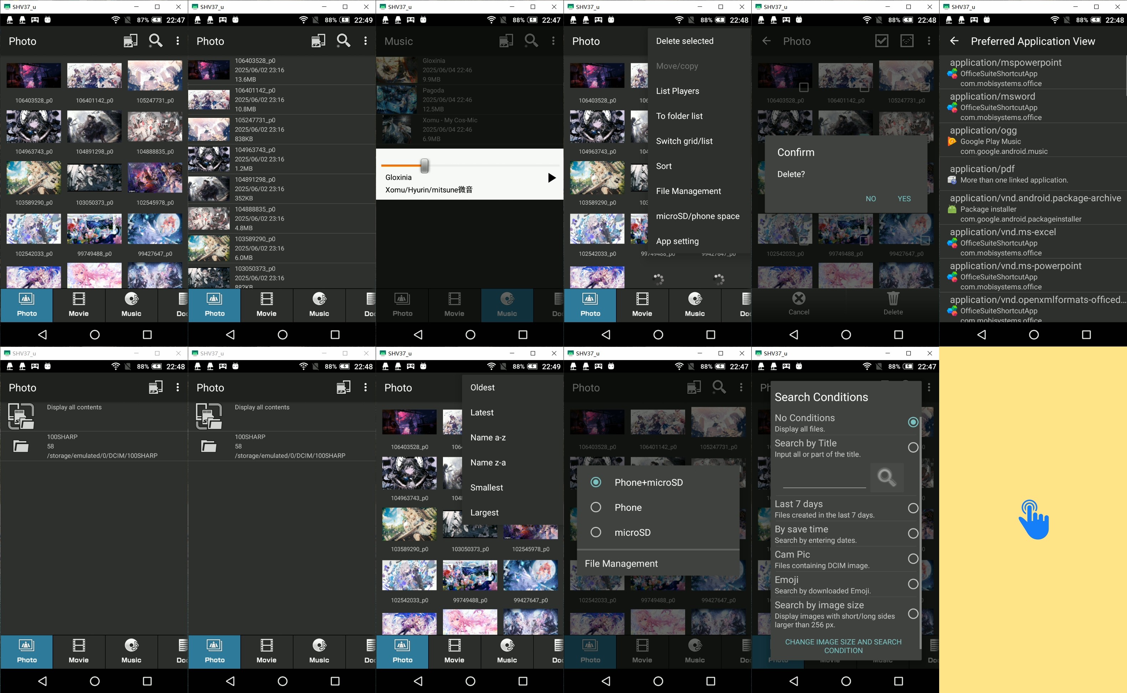The image size is (1127, 693).
Task: Select the No Conditions radio button
Action: click(913, 422)
